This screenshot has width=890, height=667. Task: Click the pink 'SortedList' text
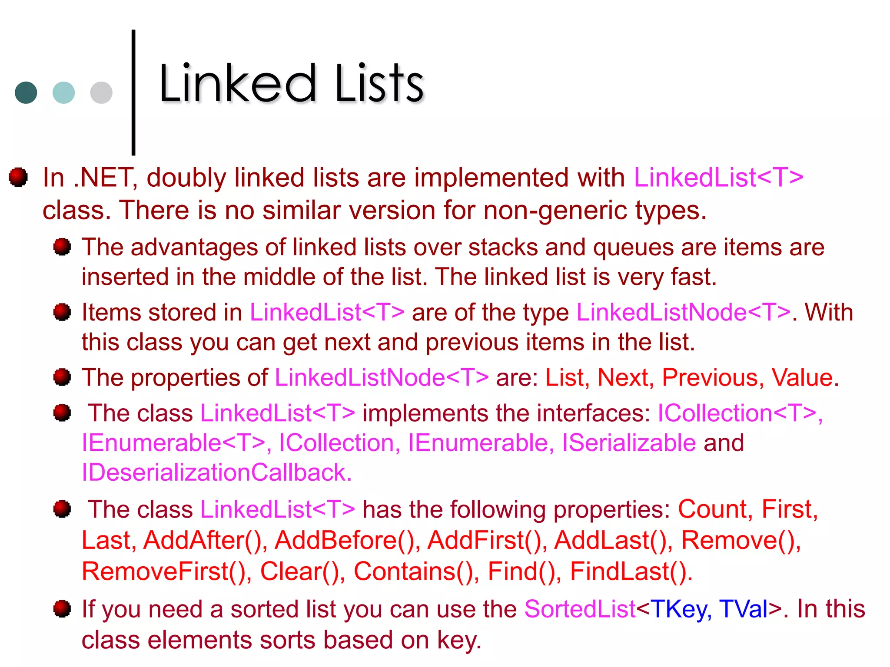[x=580, y=609]
